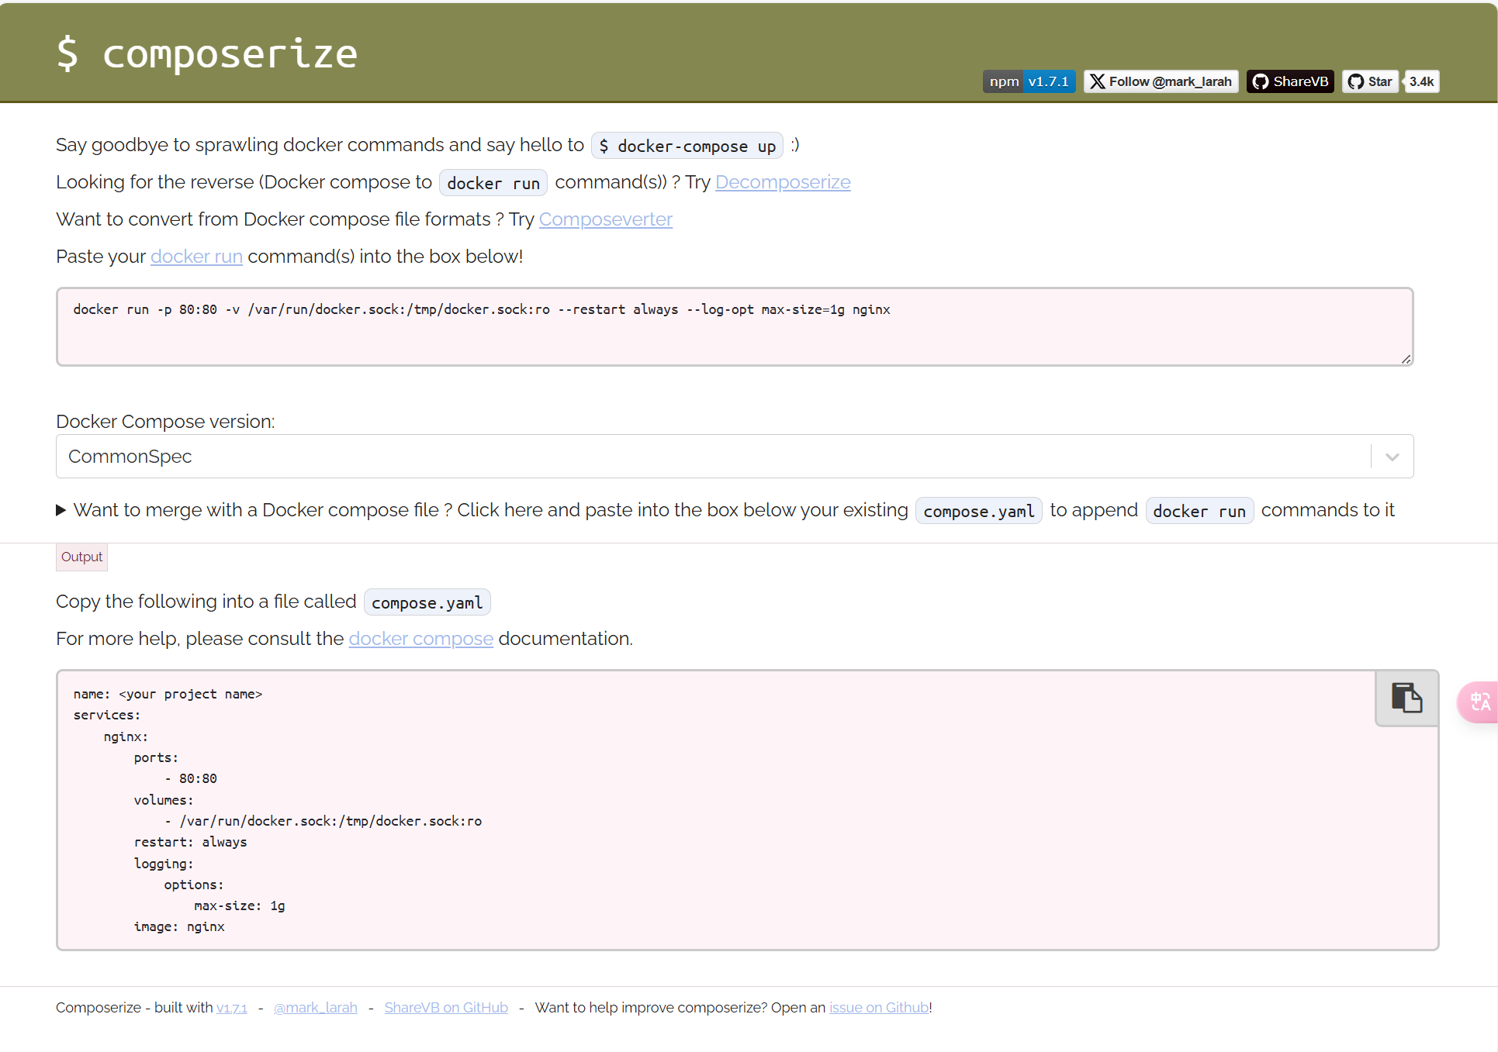Image resolution: width=1498 pixels, height=1052 pixels.
Task: Click the 3.4k star count badge
Action: click(x=1421, y=81)
